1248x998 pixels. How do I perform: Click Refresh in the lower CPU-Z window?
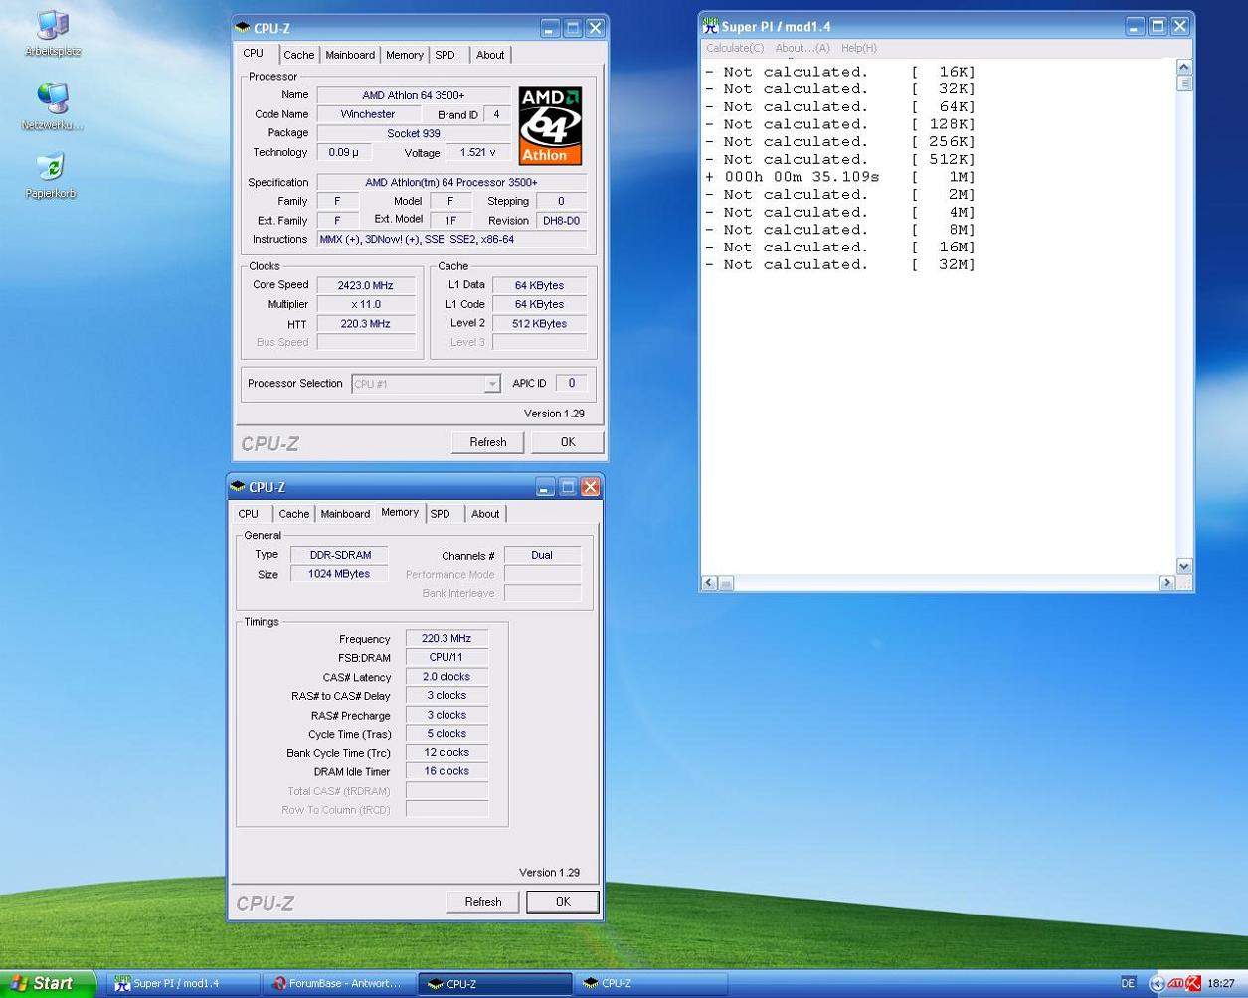pos(483,902)
